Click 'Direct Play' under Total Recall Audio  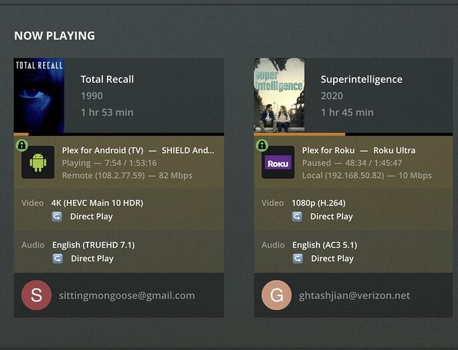(x=92, y=258)
